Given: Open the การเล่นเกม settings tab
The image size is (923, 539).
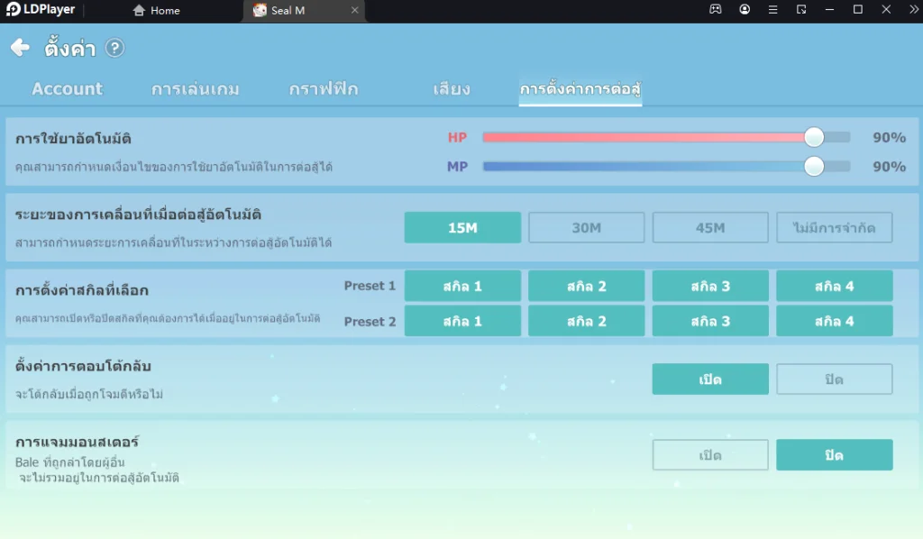Looking at the screenshot, I should coord(196,89).
